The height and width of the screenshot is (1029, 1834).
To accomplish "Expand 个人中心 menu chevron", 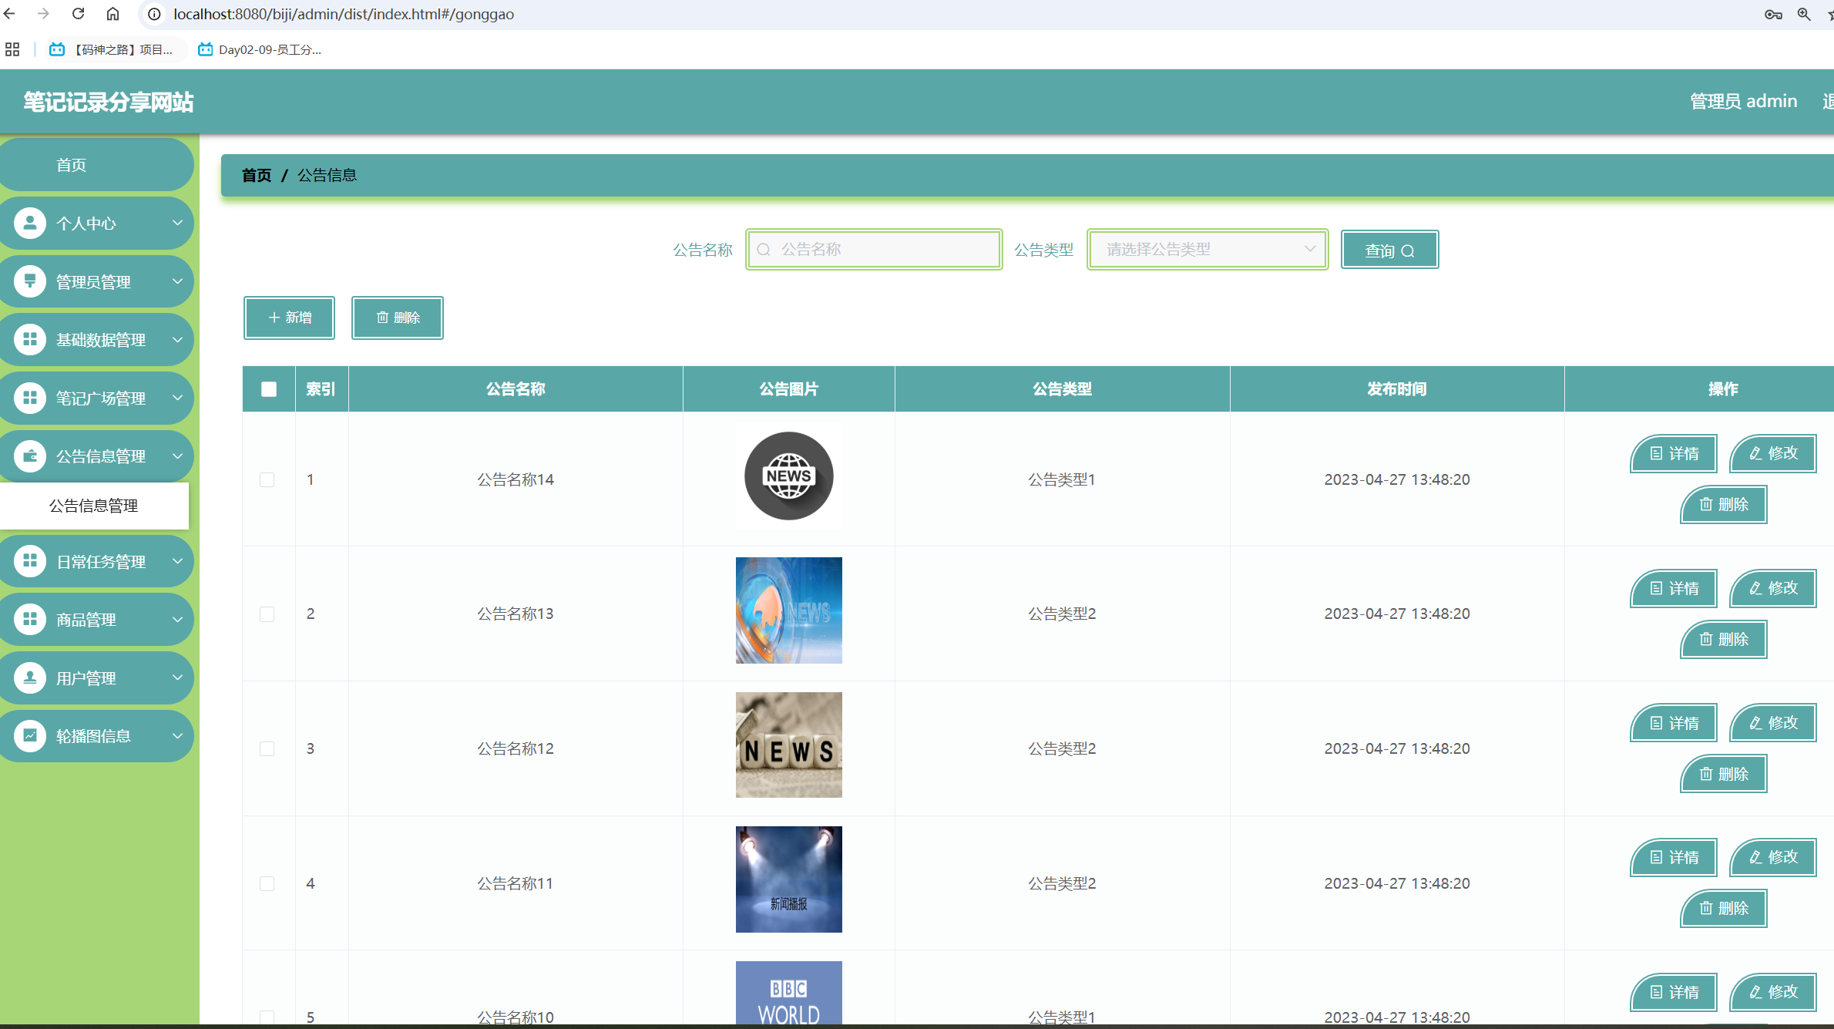I will point(177,223).
